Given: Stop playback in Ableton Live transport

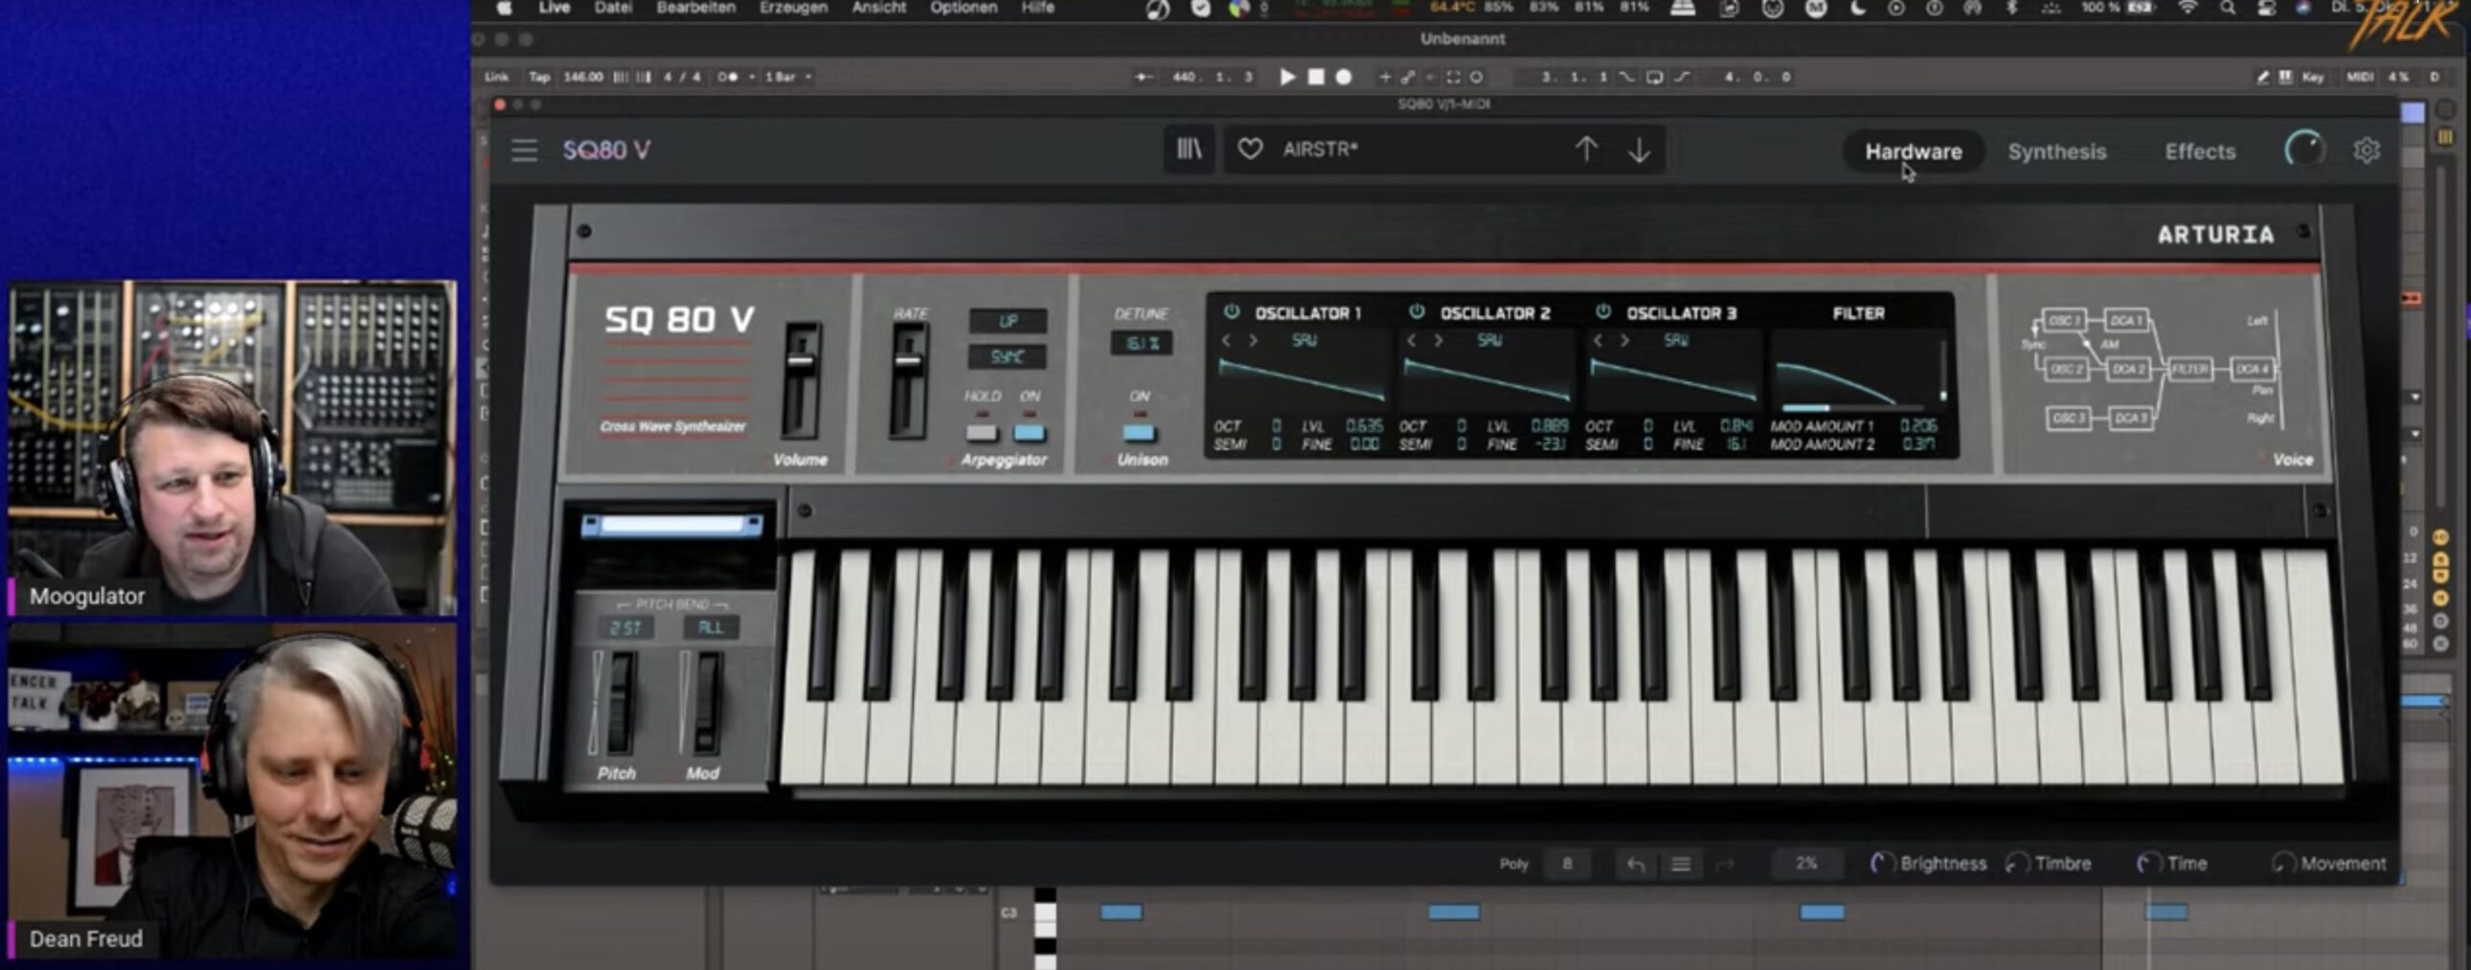Looking at the screenshot, I should point(1316,77).
